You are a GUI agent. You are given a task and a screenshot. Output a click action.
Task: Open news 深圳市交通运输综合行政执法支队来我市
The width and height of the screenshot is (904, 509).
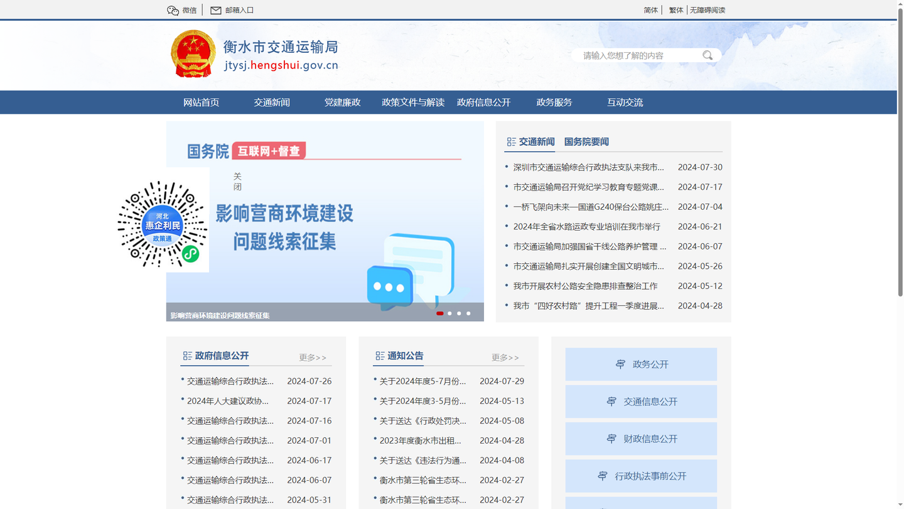[x=588, y=167]
